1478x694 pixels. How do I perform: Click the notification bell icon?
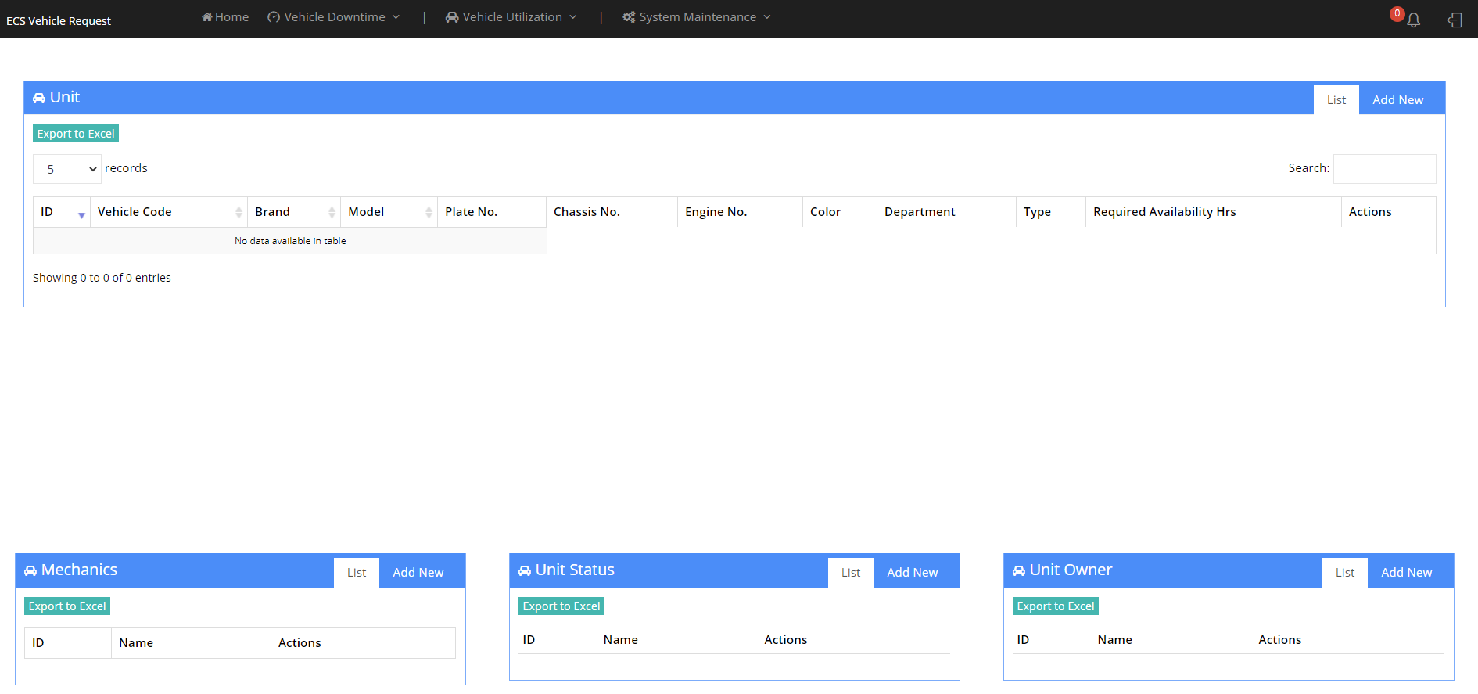pyautogui.click(x=1413, y=20)
